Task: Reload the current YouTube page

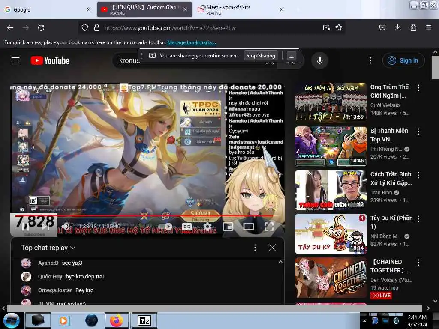Action: click(41, 28)
